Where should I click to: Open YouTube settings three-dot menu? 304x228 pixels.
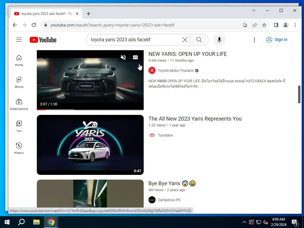pyautogui.click(x=254, y=40)
